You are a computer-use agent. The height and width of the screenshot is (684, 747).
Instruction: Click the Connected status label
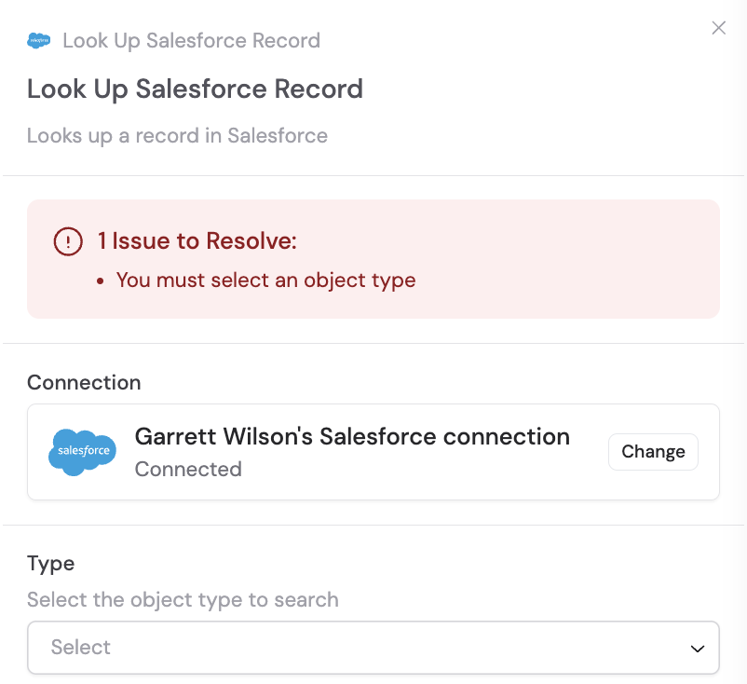pos(188,470)
